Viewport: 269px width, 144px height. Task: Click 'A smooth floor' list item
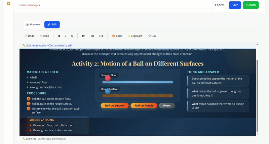pyautogui.click(x=39, y=82)
